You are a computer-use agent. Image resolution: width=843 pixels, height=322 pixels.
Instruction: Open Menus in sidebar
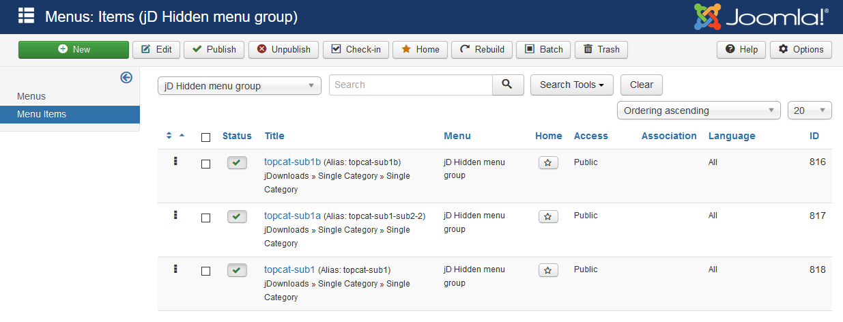31,96
